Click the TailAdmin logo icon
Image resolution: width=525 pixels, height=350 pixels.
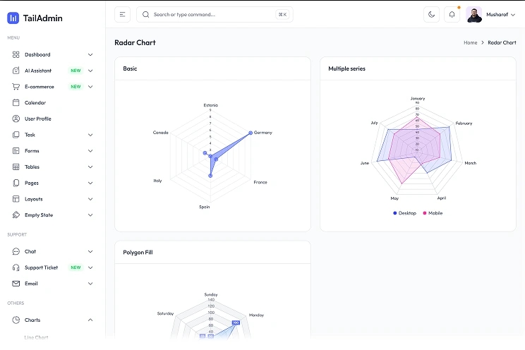[13, 18]
